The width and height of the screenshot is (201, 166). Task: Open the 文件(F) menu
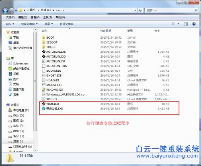tap(10, 17)
